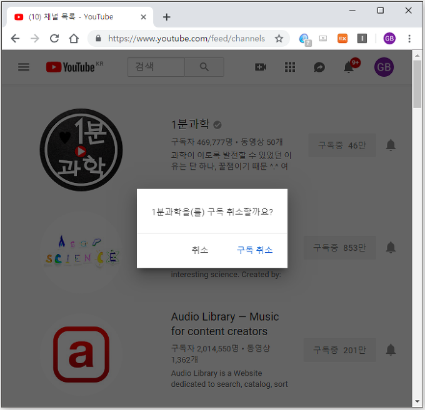425x410 pixels.
Task: Click the 구독중 853만 subscribed button
Action: click(x=339, y=247)
